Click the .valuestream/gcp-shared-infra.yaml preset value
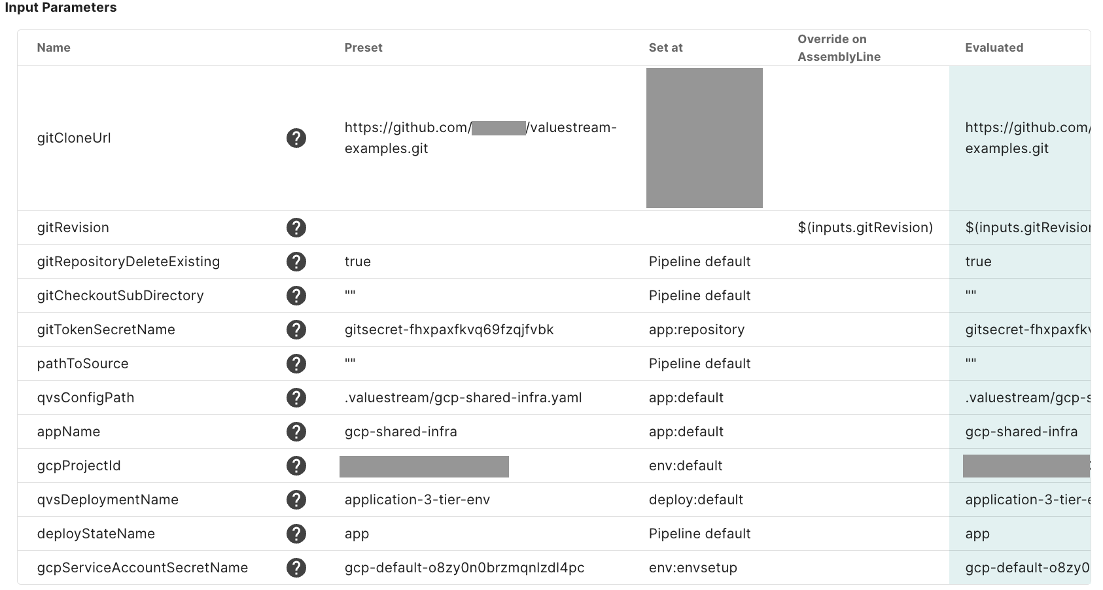1103x590 pixels. pyautogui.click(x=463, y=398)
